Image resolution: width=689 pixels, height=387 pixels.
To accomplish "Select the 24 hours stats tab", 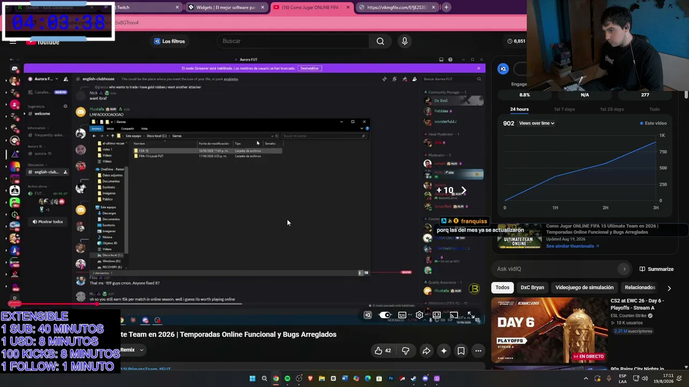I will coord(519,109).
